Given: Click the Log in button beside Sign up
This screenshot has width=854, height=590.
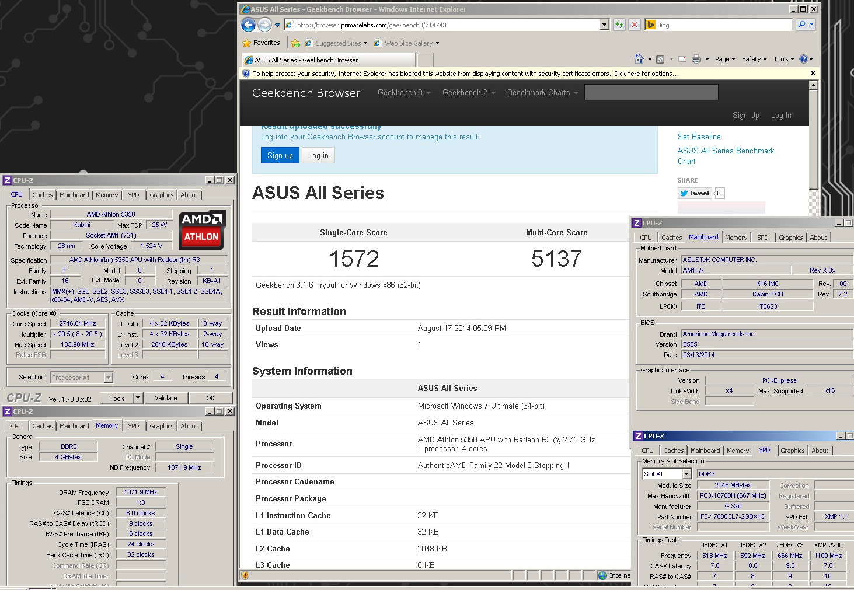Looking at the screenshot, I should pyautogui.click(x=318, y=155).
